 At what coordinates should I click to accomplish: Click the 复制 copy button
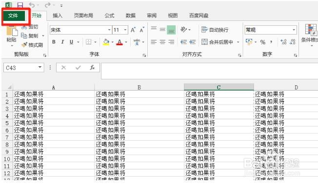[x=30, y=36]
